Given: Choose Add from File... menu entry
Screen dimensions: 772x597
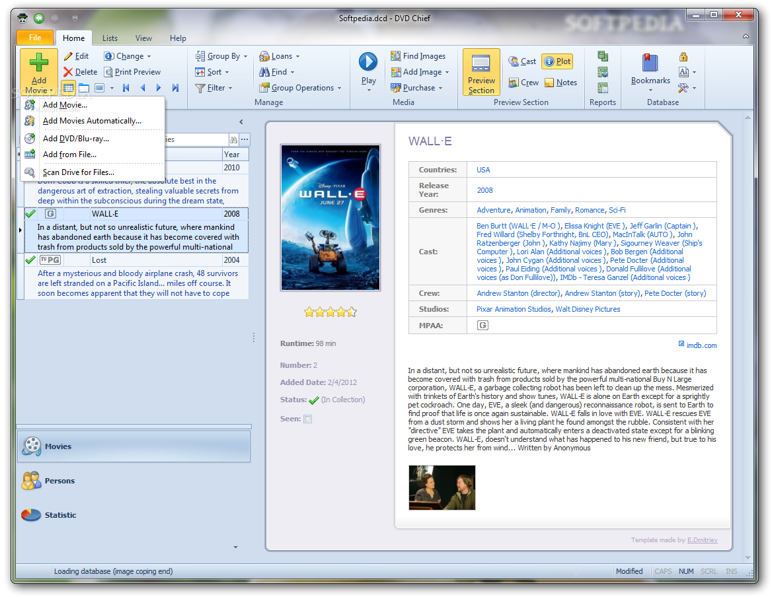Looking at the screenshot, I should (x=92, y=155).
